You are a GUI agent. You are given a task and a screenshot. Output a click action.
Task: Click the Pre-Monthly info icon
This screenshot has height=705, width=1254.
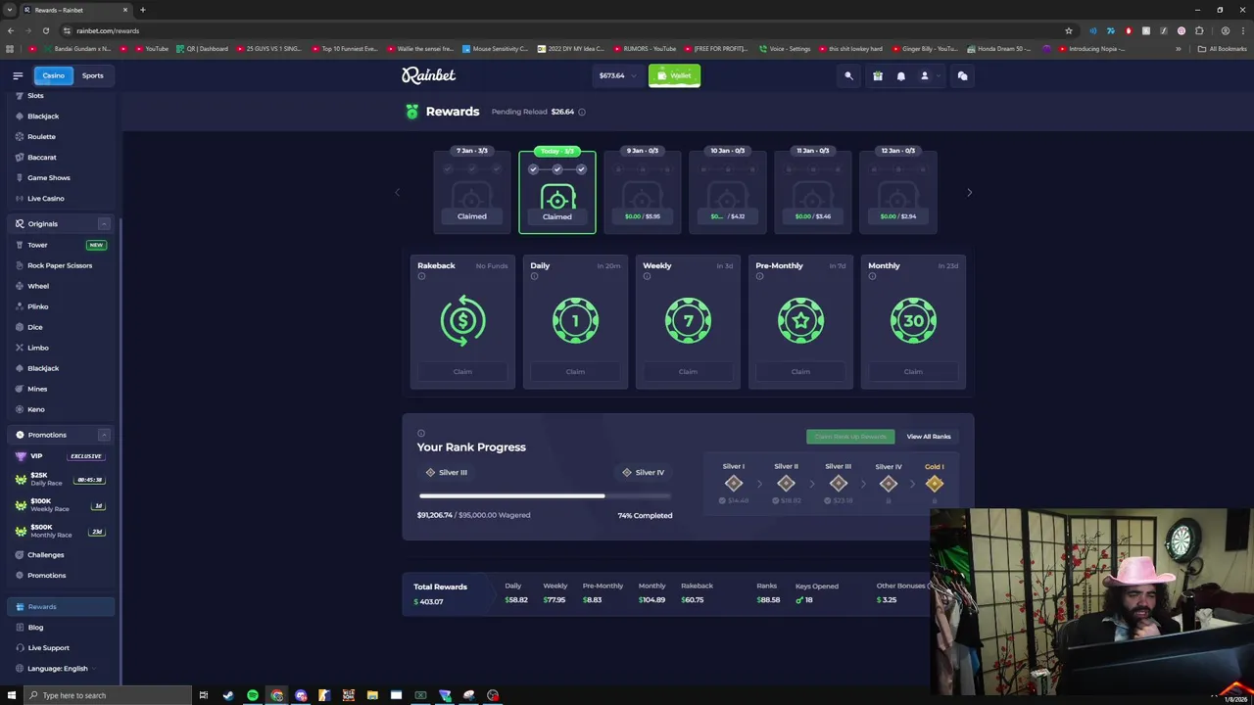pos(759,276)
